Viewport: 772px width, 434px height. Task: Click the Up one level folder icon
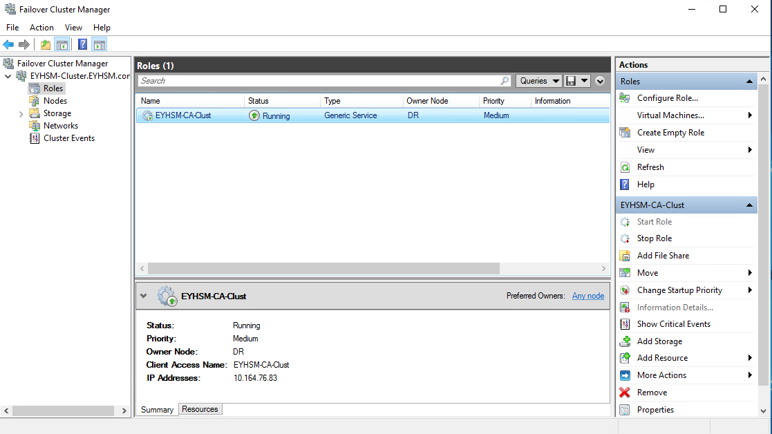tap(46, 45)
